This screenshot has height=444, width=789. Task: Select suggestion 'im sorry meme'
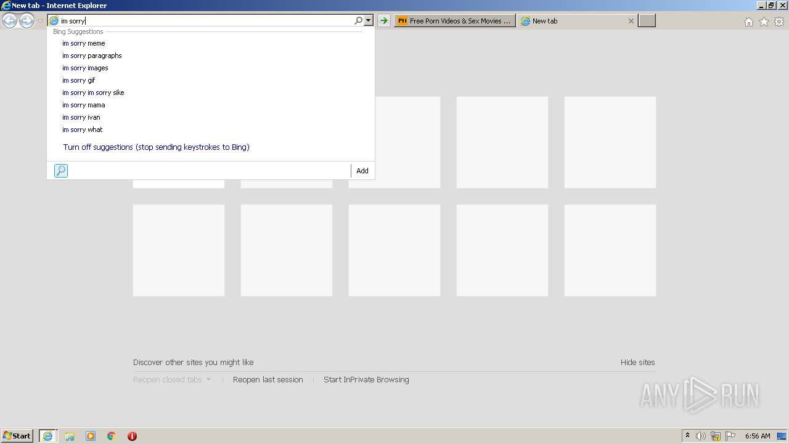coord(211,43)
